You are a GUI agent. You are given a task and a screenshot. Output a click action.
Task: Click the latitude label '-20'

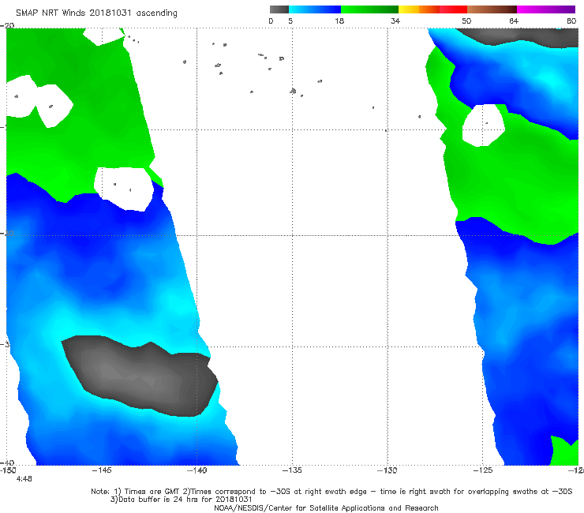point(7,25)
